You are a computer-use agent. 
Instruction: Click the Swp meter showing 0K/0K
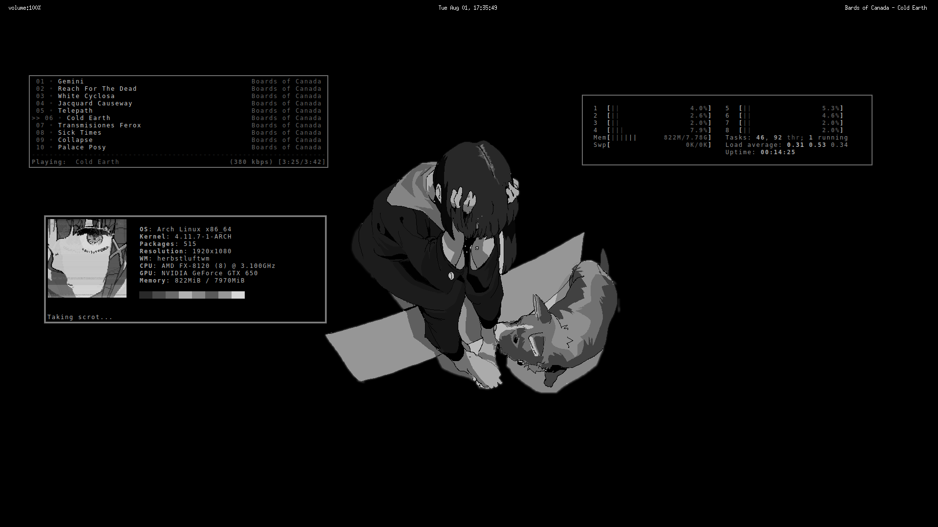pyautogui.click(x=653, y=145)
